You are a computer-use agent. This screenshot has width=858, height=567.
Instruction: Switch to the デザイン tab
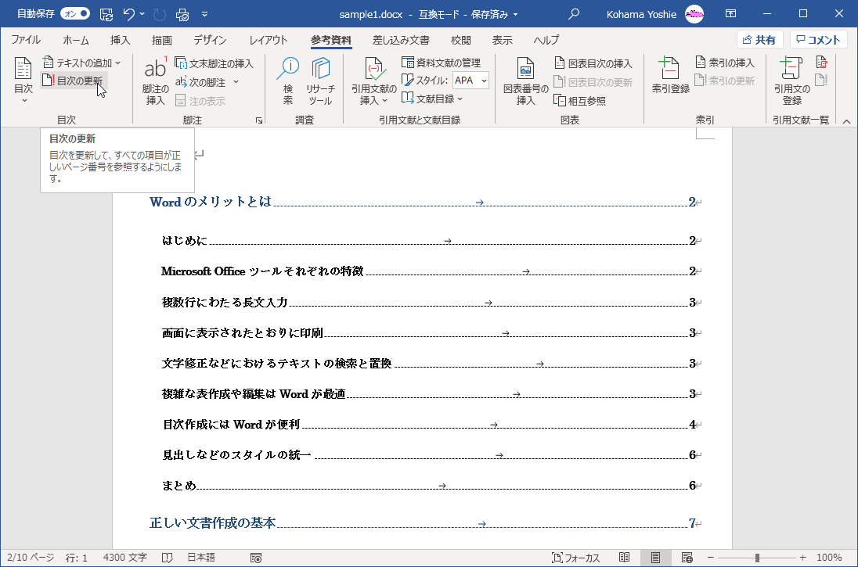210,40
